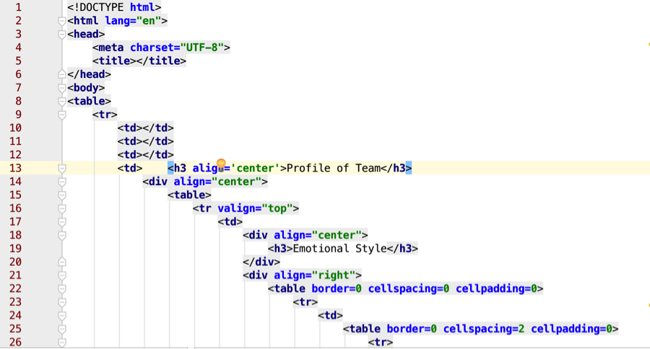Click the <table> tag on line 15

189,195
